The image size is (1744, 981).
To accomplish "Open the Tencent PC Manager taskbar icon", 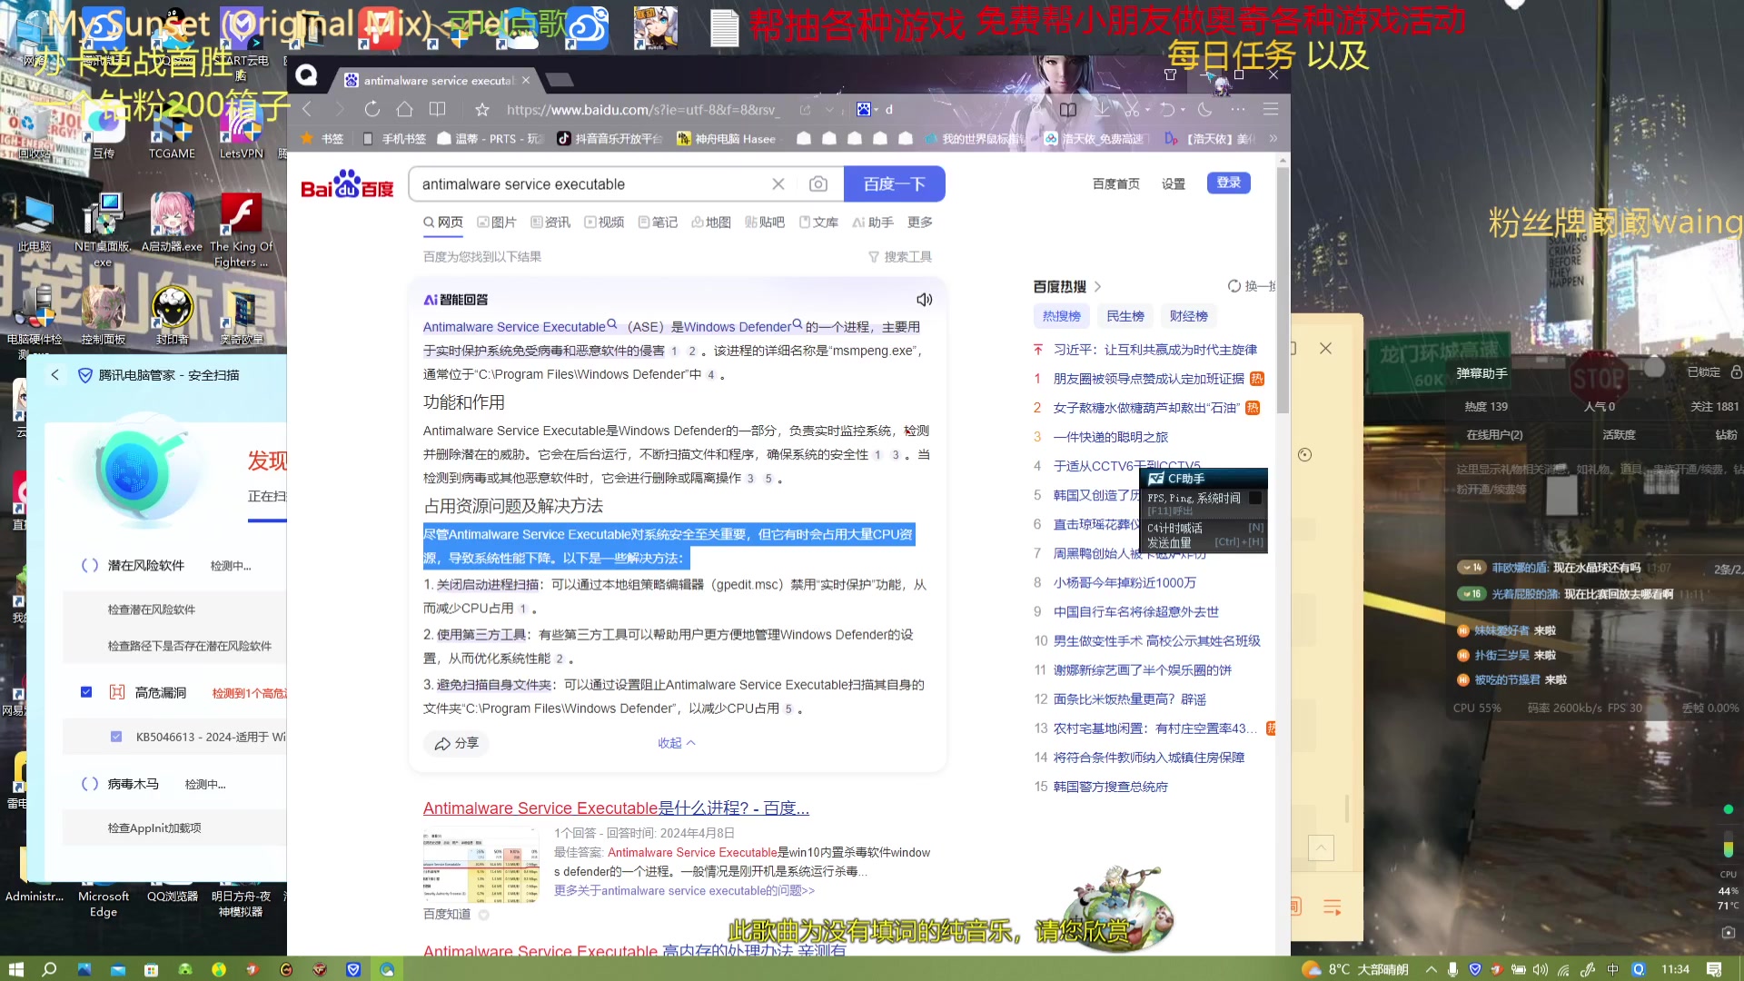I will click(x=353, y=969).
